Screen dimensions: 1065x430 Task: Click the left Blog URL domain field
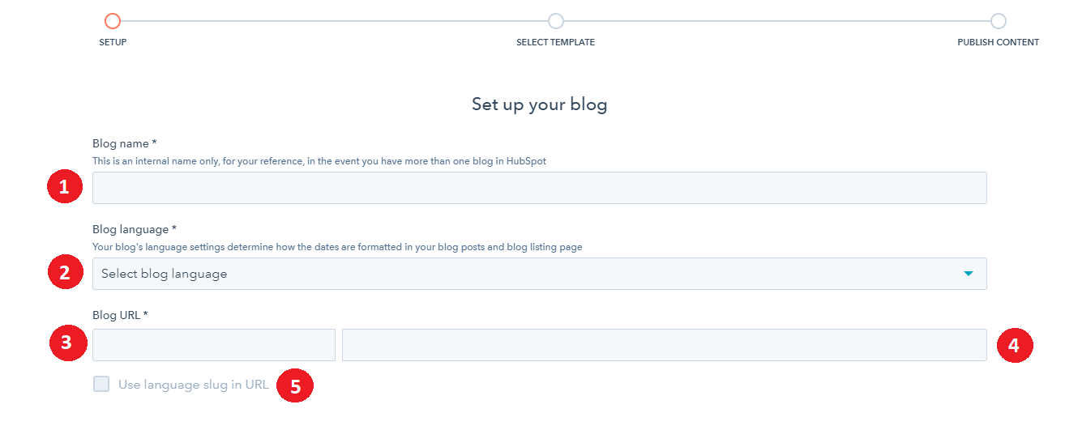pyautogui.click(x=214, y=345)
